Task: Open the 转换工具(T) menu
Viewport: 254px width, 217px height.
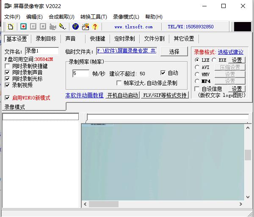Action: pos(94,17)
